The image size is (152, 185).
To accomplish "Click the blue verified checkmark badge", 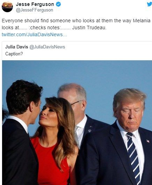I will pos(58,5).
